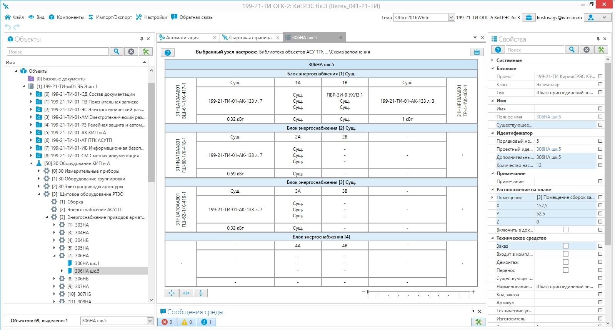Zoom out schema with minus icon
Image resolution: width=615 pixels, height=330 pixels.
pos(364,292)
